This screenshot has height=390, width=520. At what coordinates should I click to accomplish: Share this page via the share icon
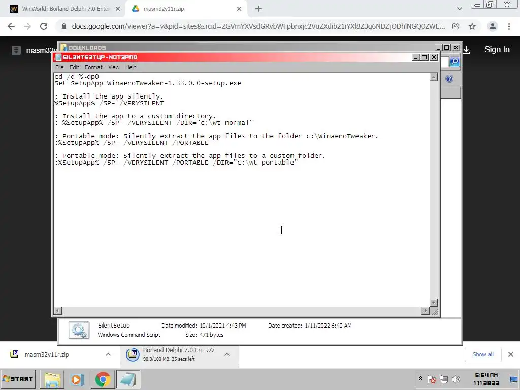(456, 26)
